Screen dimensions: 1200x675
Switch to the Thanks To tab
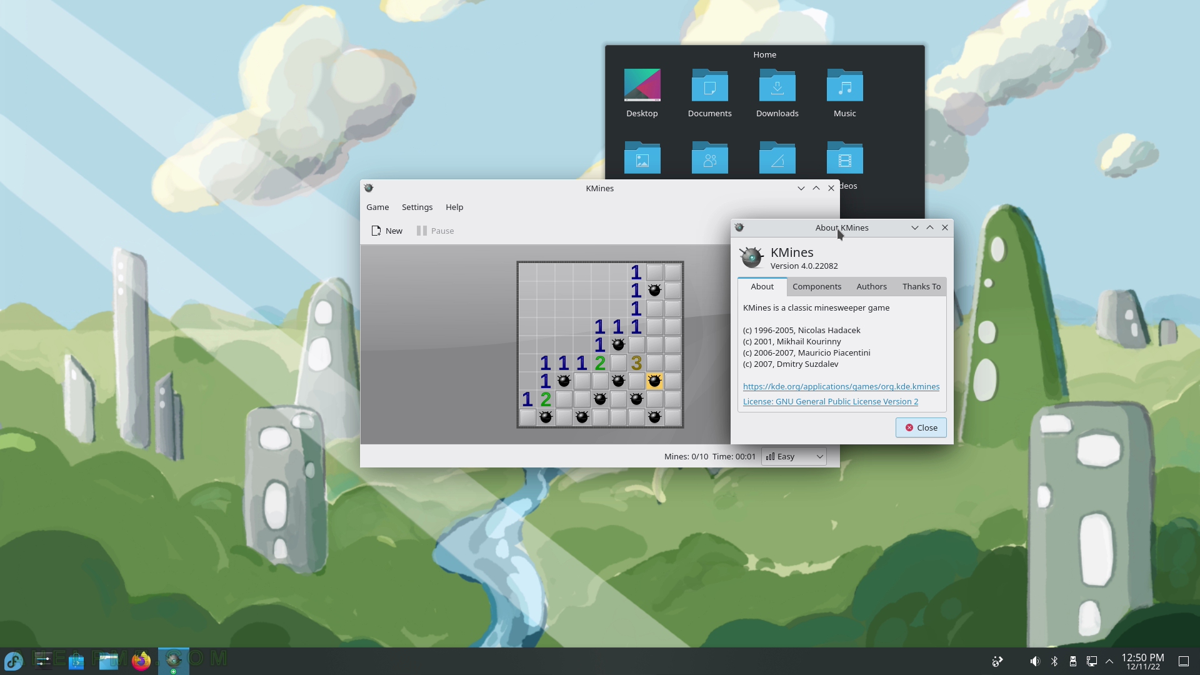(x=921, y=286)
